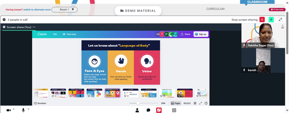Select slide thumbnail 47
289x113 pixels.
tap(185, 93)
